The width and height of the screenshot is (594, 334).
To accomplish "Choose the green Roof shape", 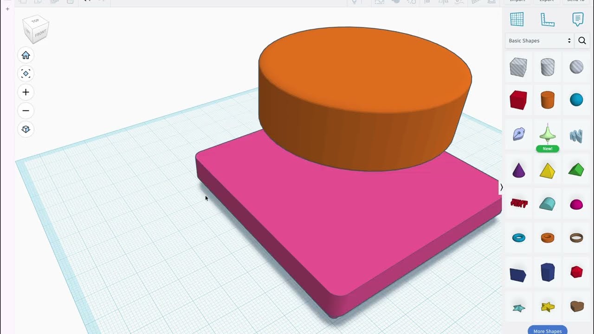I will click(x=576, y=170).
